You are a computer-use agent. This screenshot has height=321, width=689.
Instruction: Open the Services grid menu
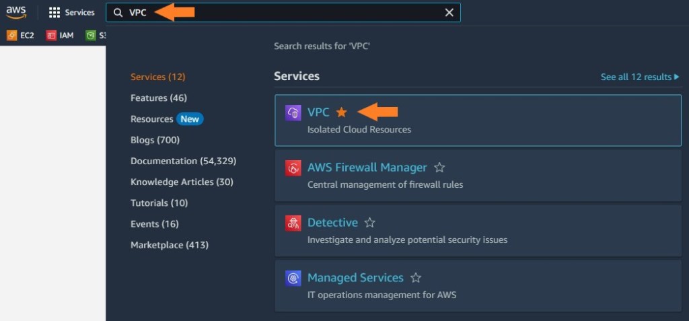[55, 13]
